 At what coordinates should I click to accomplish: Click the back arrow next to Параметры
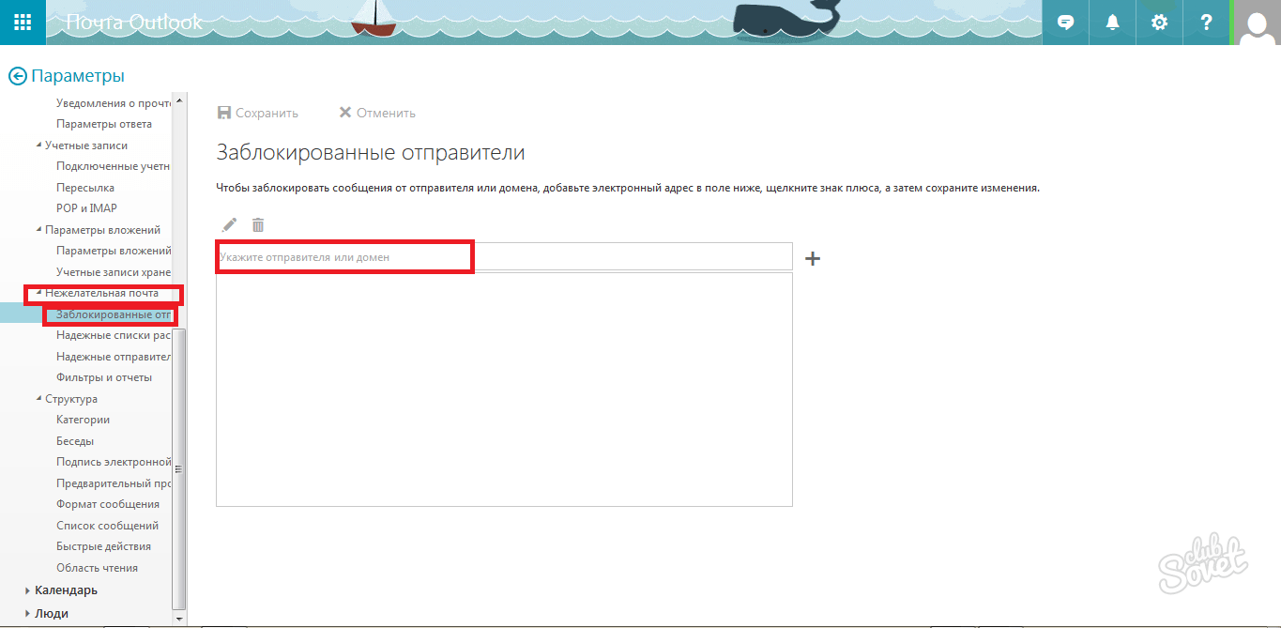17,76
